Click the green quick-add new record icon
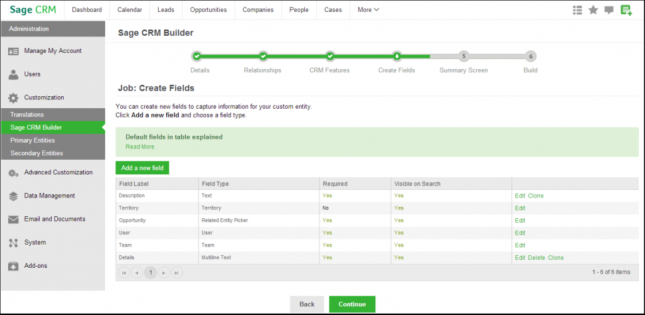Screen dimensions: 645x315 point(626,10)
